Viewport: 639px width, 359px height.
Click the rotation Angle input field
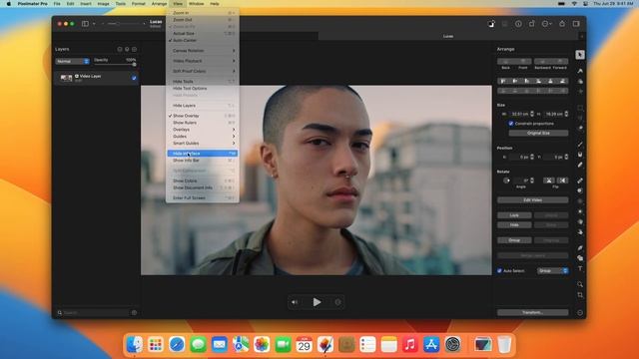coord(521,180)
